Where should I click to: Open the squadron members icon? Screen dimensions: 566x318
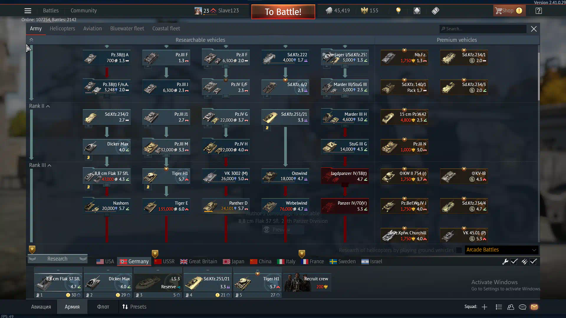pos(511,307)
